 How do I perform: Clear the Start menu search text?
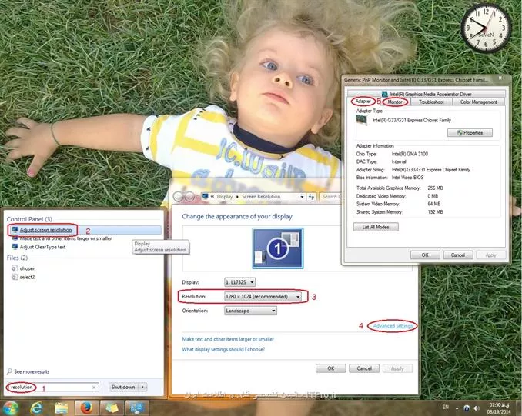pyautogui.click(x=94, y=387)
